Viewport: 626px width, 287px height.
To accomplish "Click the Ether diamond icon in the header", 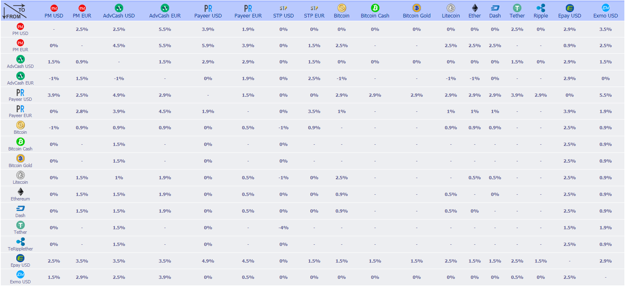I will pos(475,8).
